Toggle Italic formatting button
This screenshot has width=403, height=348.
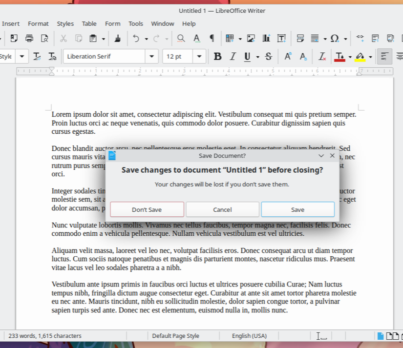(x=233, y=56)
